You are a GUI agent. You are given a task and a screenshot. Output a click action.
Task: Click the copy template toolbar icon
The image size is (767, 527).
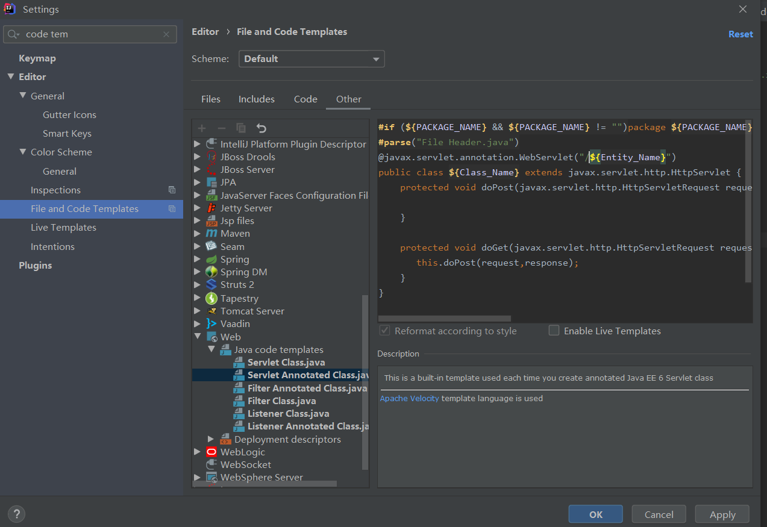pyautogui.click(x=241, y=128)
